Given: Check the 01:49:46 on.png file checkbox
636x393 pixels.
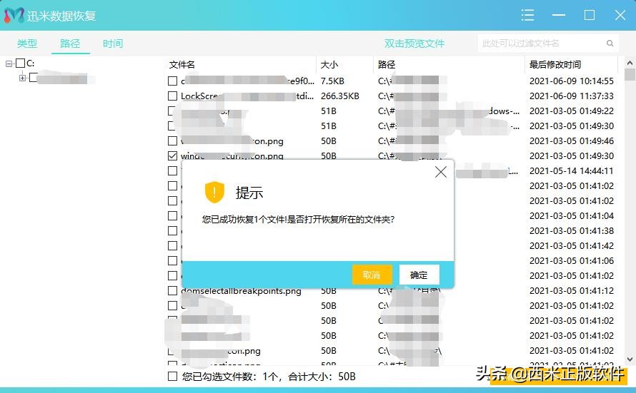Looking at the screenshot, I should pos(172,141).
